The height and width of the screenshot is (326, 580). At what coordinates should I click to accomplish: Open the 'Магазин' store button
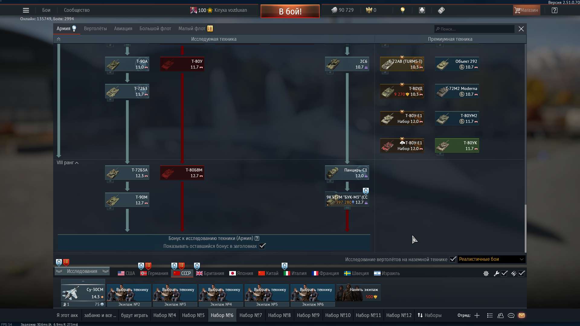click(526, 10)
